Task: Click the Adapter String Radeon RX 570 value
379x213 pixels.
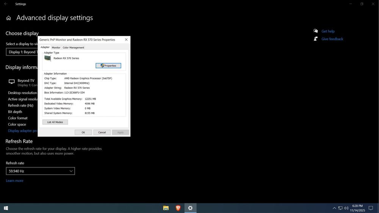Action: [77, 88]
